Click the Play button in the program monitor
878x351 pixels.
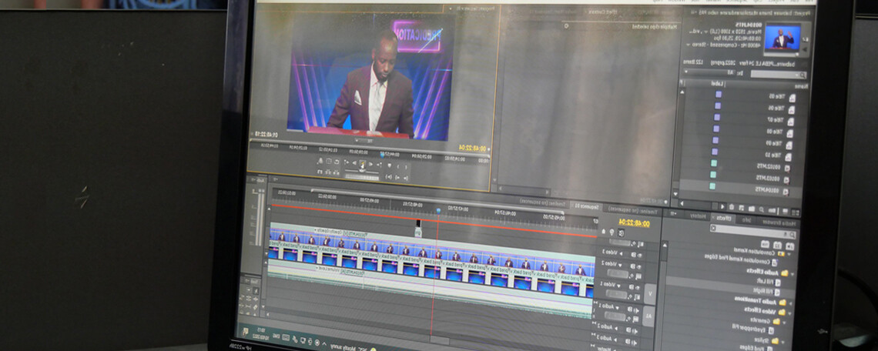(x=362, y=164)
